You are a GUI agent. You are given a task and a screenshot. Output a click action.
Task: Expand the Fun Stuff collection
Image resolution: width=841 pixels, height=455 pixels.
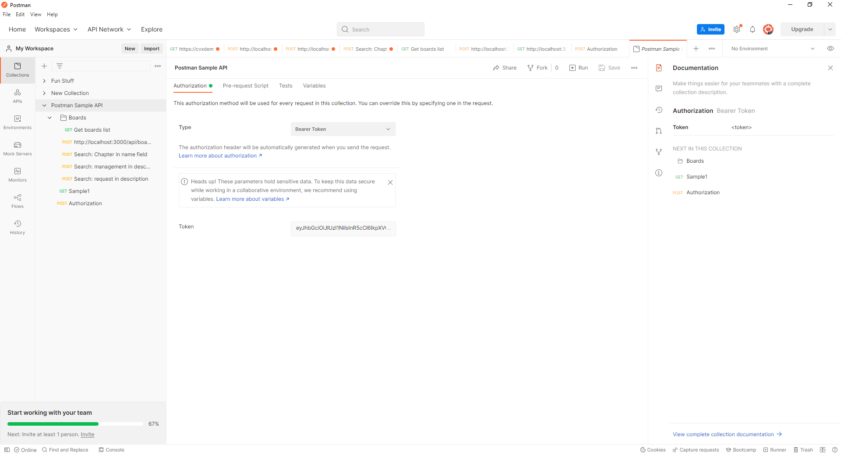tap(44, 81)
